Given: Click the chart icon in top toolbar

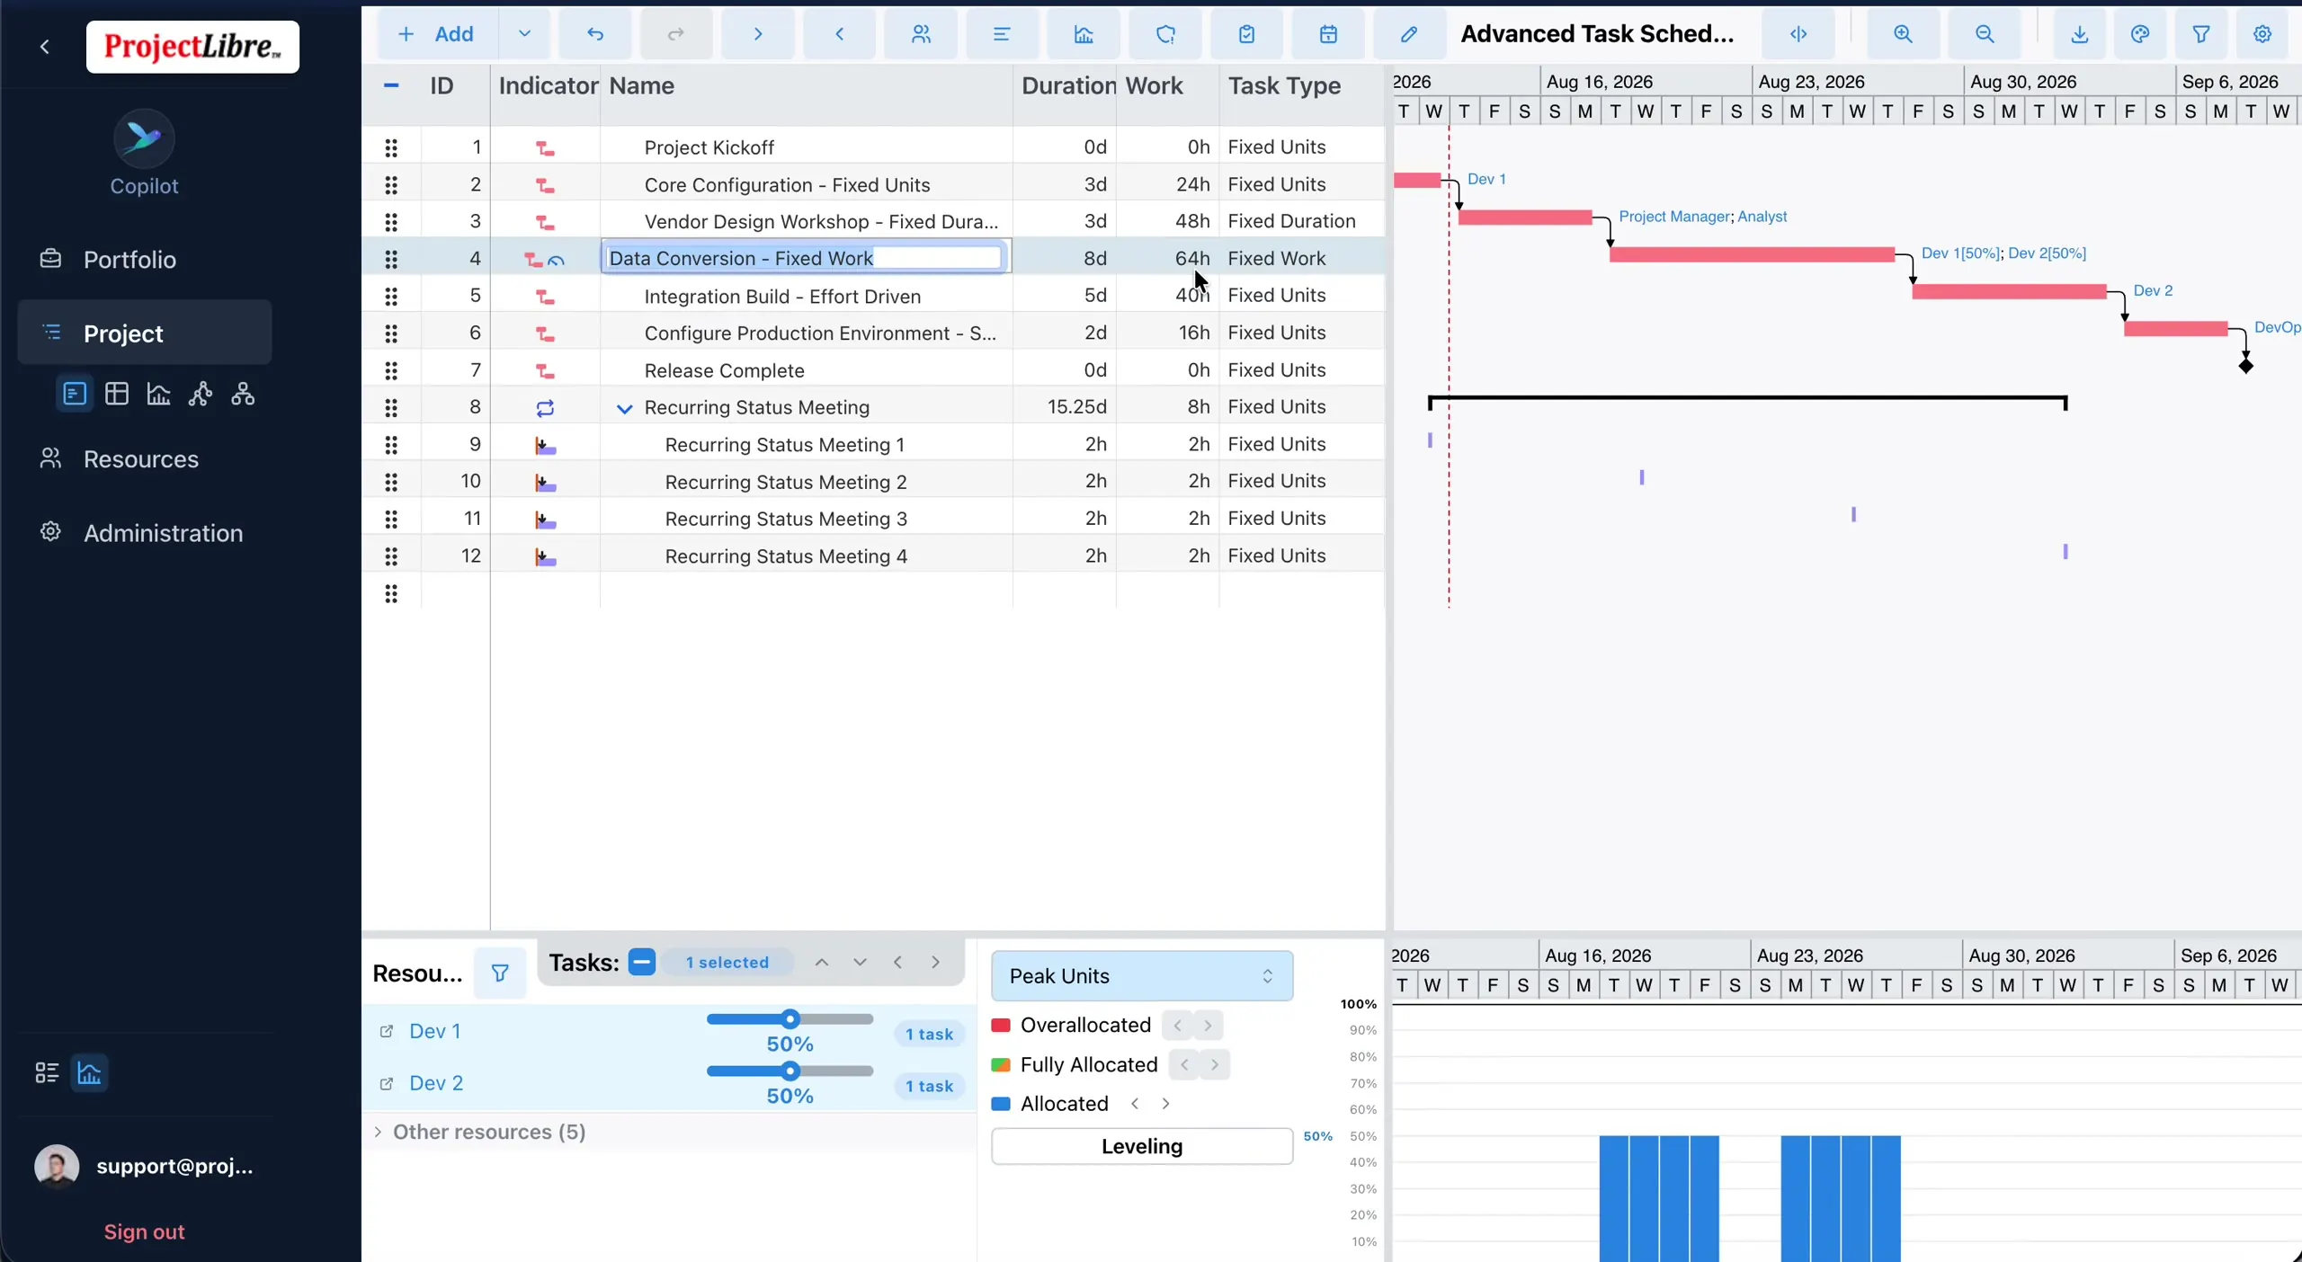Looking at the screenshot, I should coord(1084,34).
